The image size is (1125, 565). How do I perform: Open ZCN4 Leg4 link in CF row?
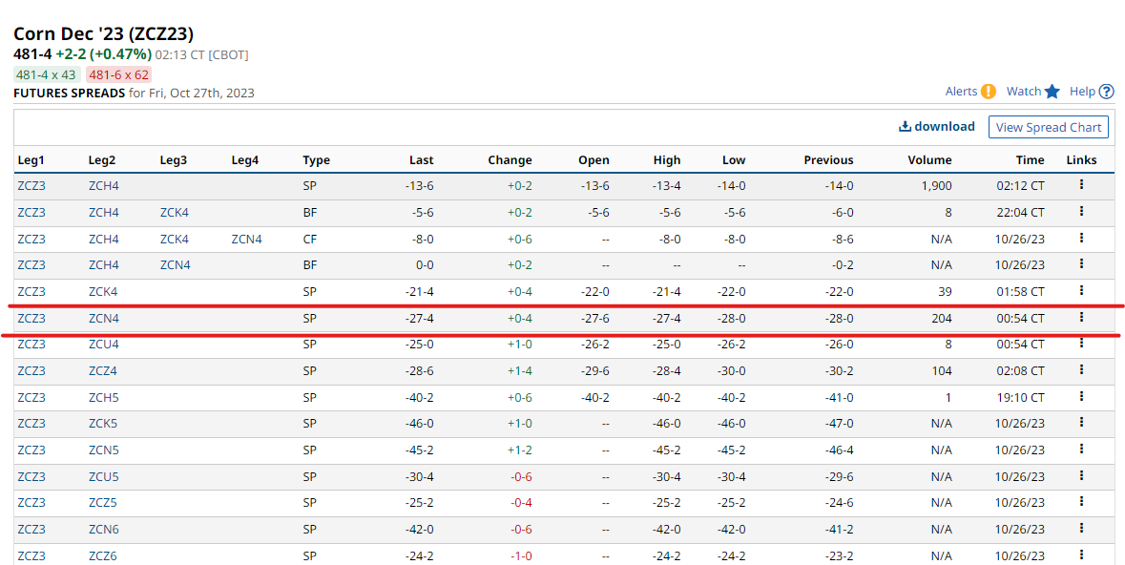[246, 240]
